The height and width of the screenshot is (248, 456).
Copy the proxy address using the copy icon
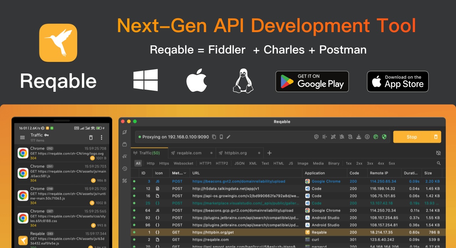214,137
